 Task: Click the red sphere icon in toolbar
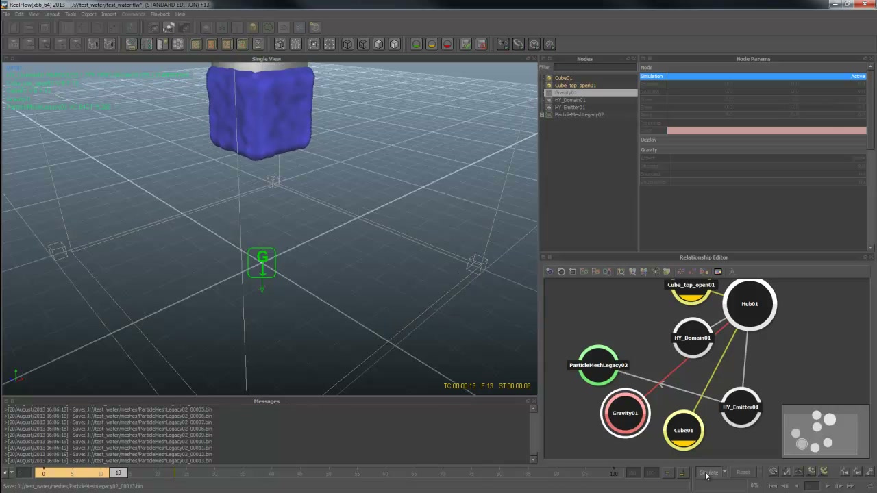click(447, 45)
